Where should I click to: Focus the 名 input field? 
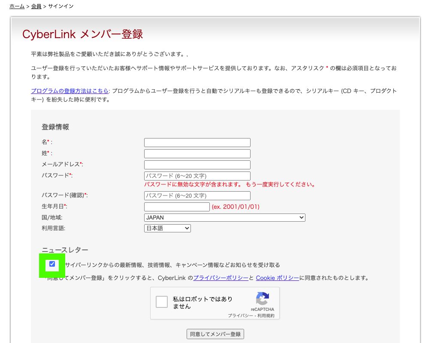pyautogui.click(x=197, y=142)
